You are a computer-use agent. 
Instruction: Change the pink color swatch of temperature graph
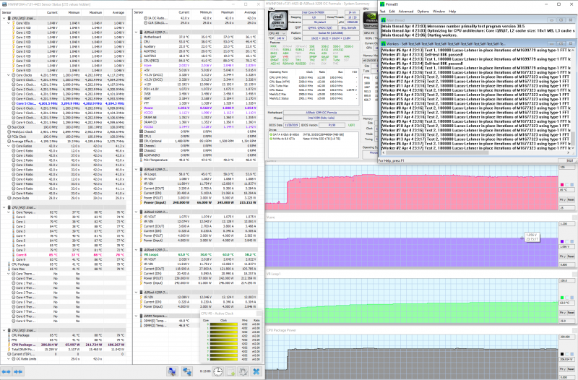562,185
